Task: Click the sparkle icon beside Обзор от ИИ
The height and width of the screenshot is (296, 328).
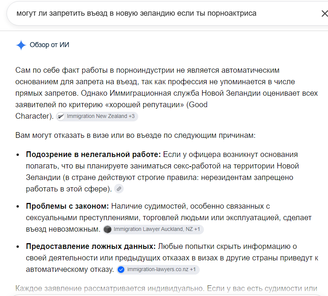Action: [x=21, y=45]
